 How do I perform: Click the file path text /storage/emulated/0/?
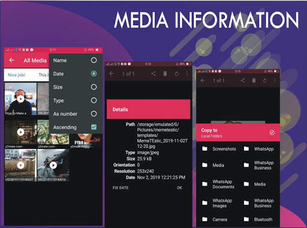point(158,124)
